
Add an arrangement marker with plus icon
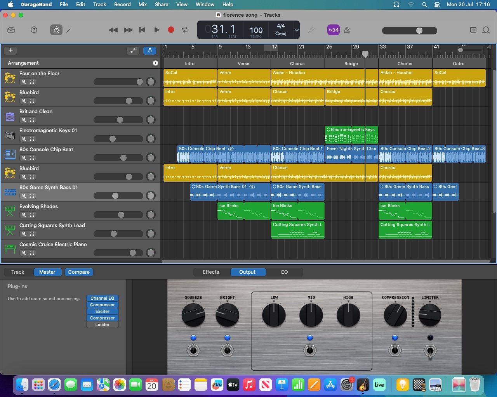(155, 63)
